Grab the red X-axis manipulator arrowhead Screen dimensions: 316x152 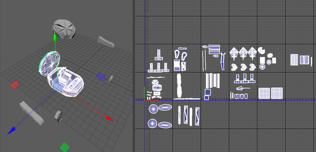110,118
